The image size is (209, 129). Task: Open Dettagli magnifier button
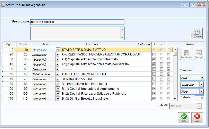click(x=199, y=54)
